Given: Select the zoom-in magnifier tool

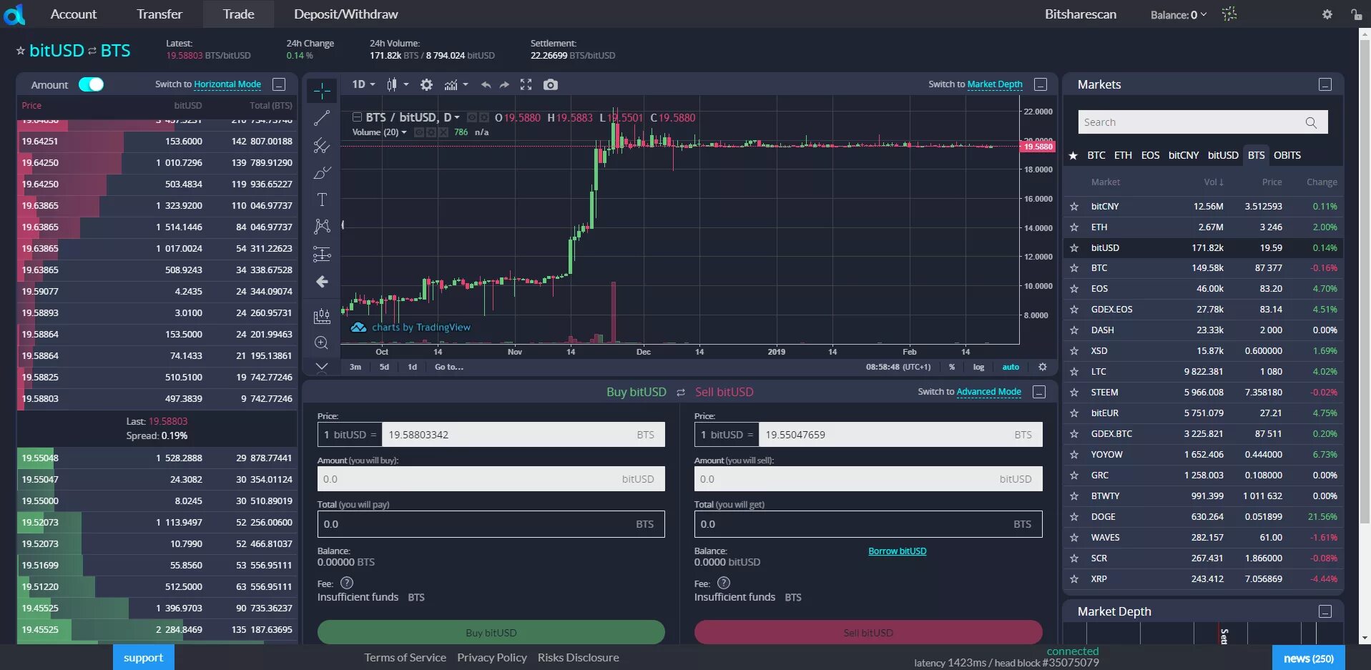Looking at the screenshot, I should [x=321, y=343].
